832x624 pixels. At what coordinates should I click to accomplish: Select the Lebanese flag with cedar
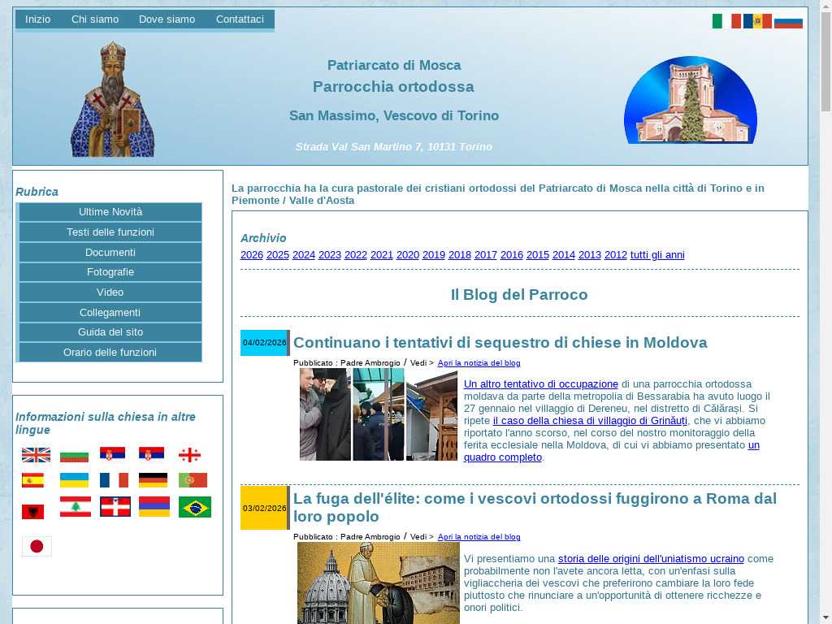pyautogui.click(x=76, y=507)
